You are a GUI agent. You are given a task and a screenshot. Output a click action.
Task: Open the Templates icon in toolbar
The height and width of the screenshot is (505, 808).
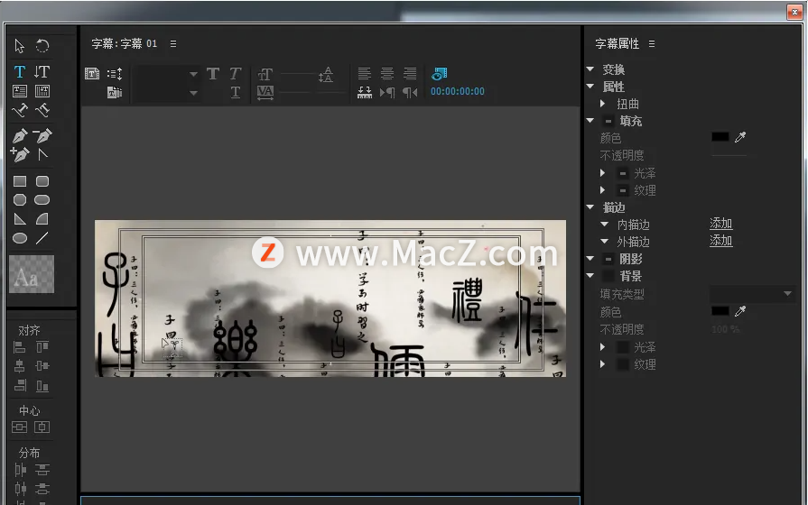pos(115,92)
